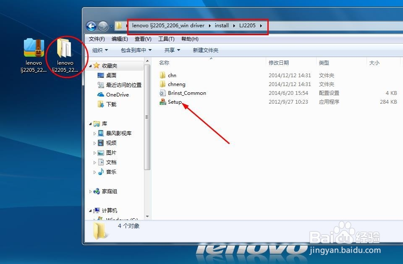Click the back navigation arrow
Viewport: 403px width, 264px height.
[x=91, y=26]
